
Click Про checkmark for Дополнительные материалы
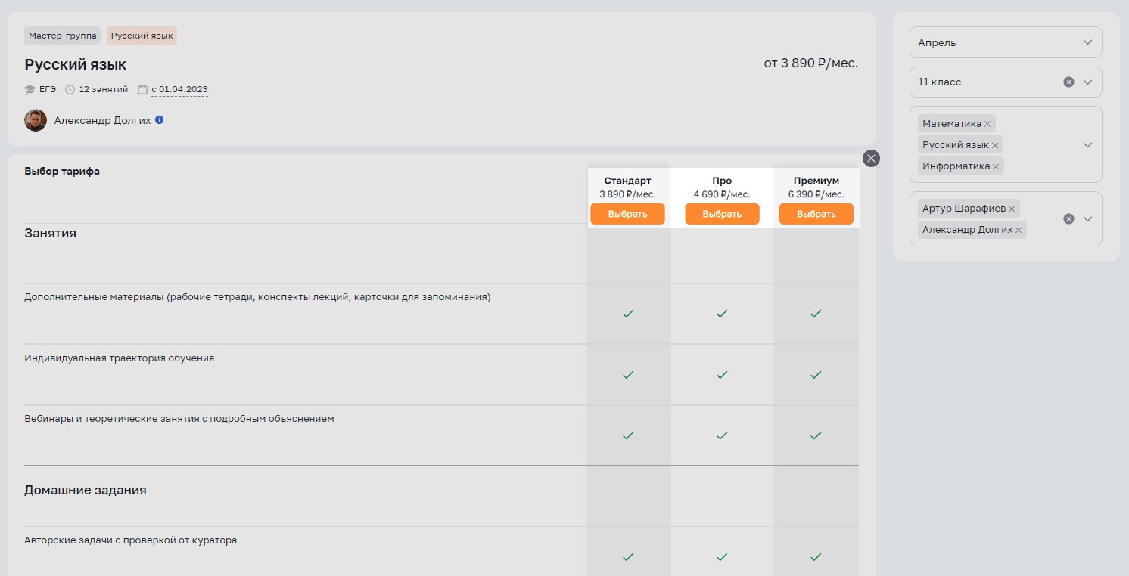(x=722, y=314)
